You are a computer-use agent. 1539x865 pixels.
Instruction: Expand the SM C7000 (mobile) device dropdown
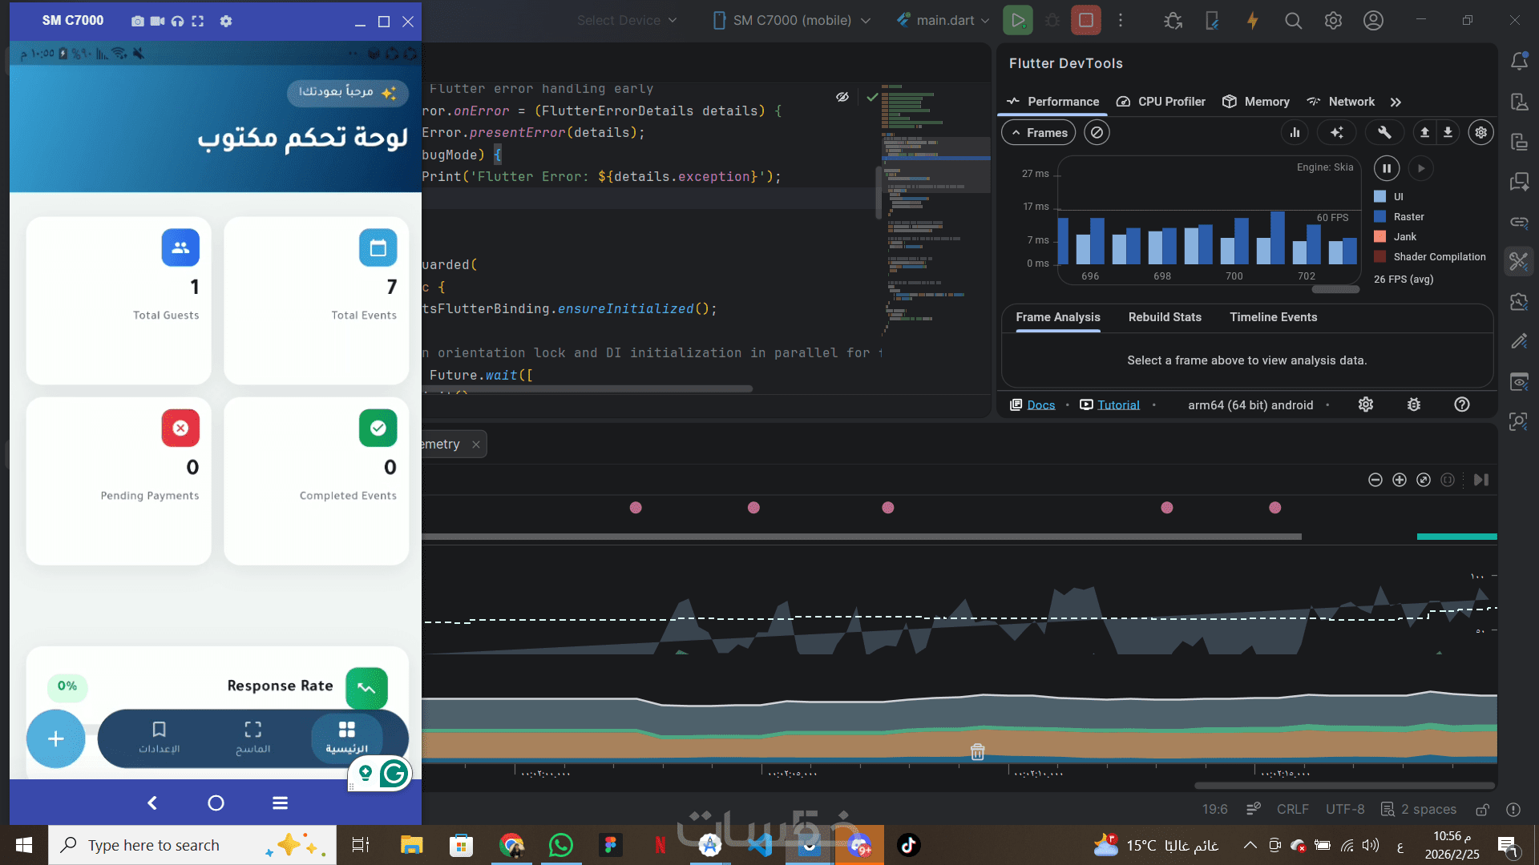792,20
